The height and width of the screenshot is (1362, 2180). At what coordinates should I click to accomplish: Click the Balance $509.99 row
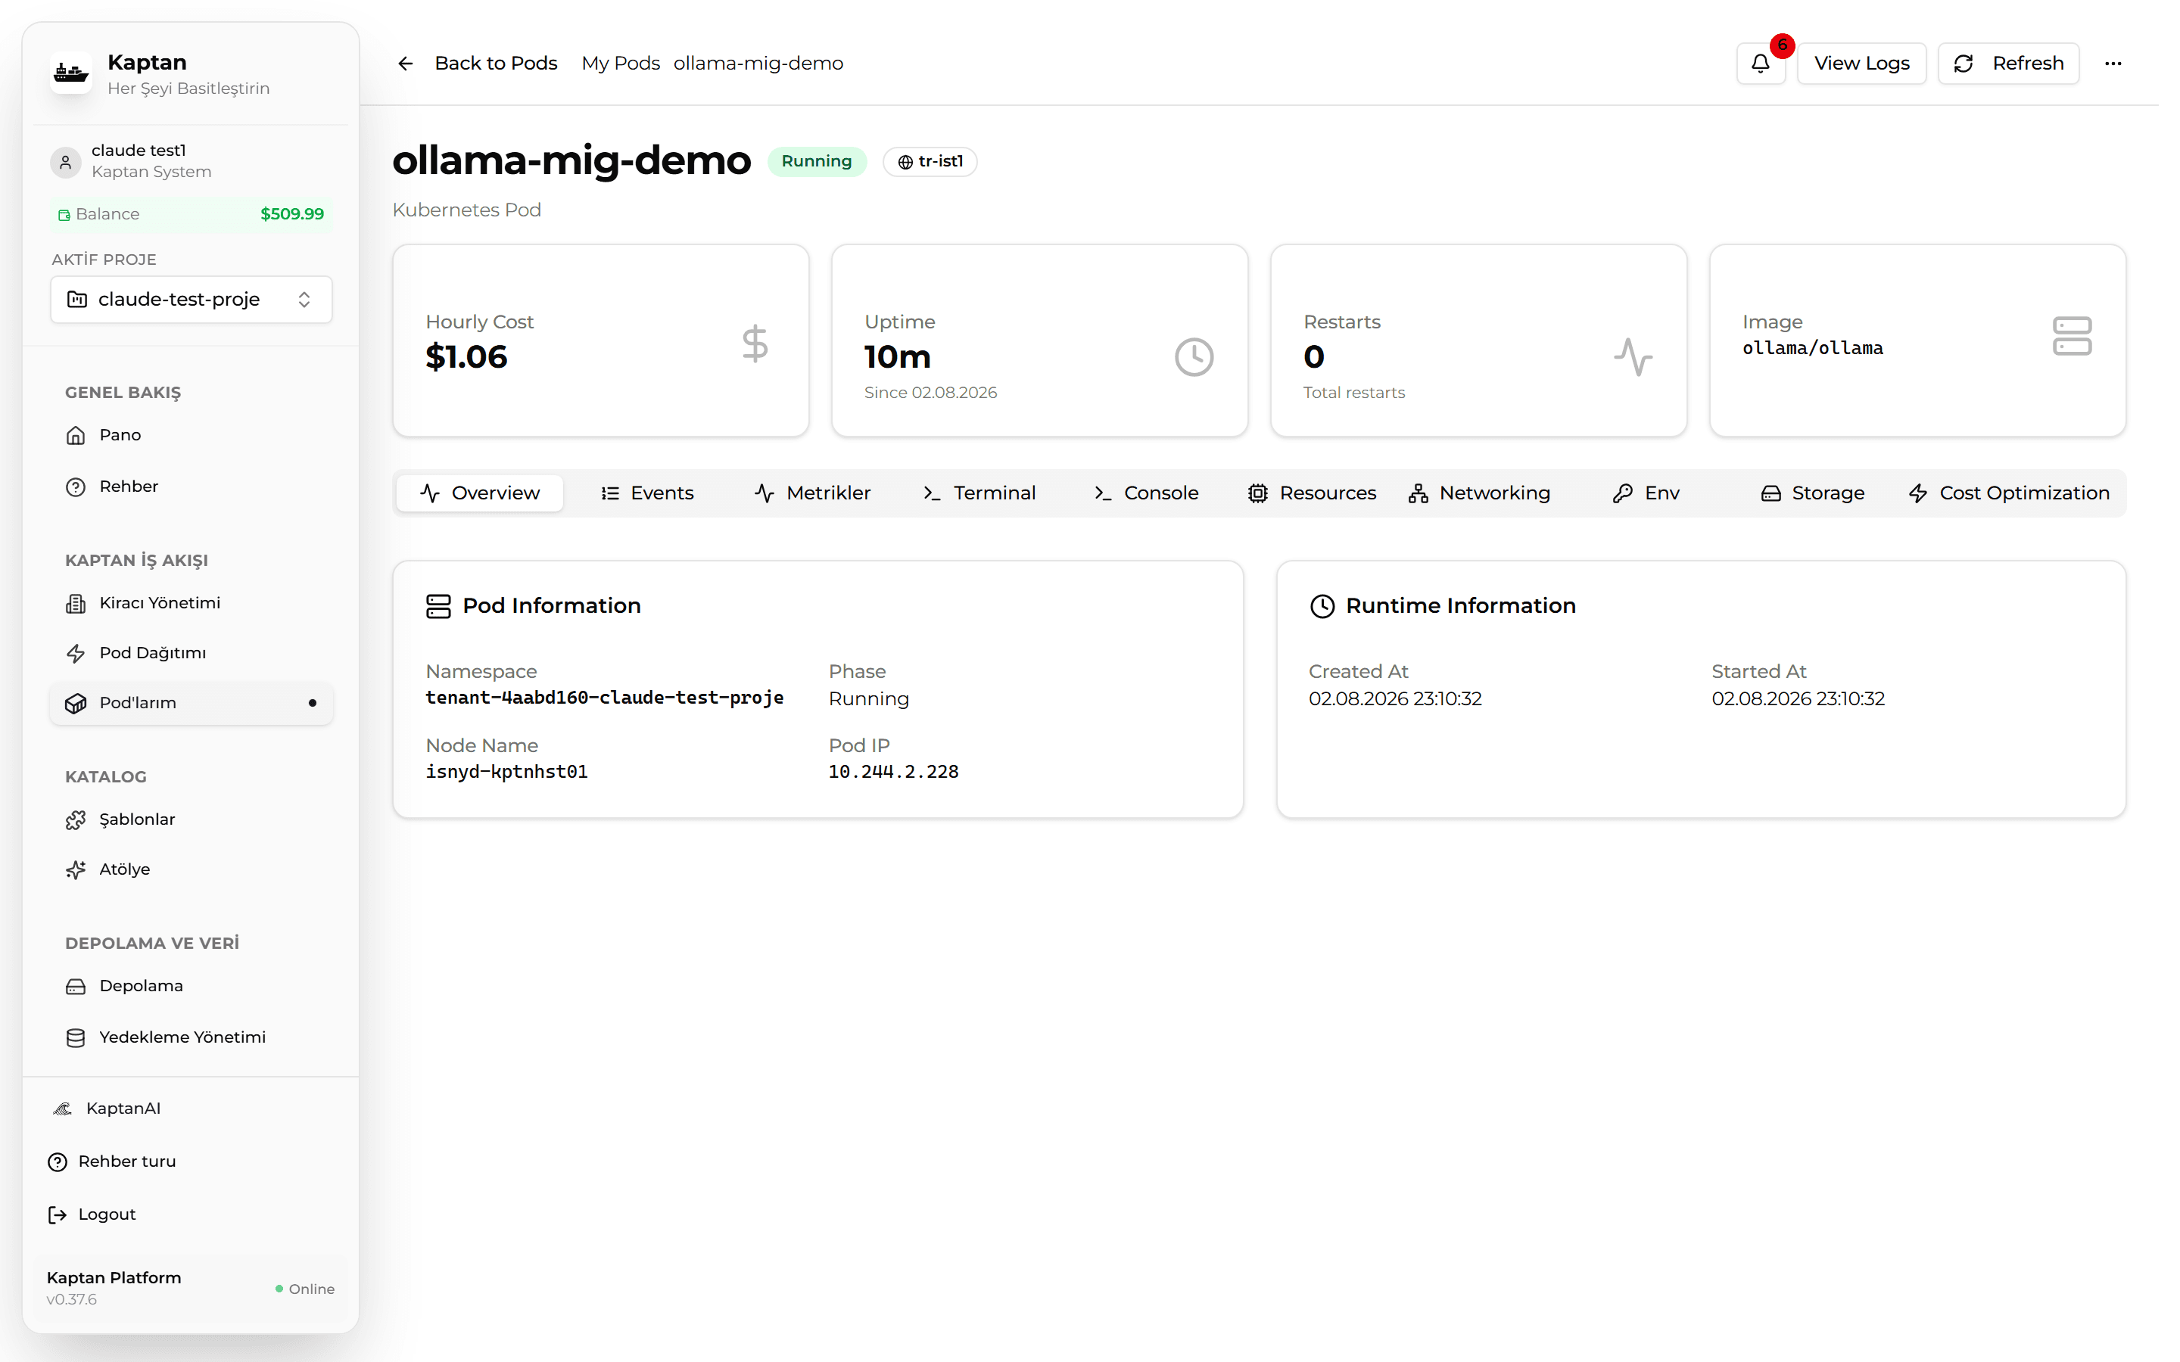[x=191, y=214]
